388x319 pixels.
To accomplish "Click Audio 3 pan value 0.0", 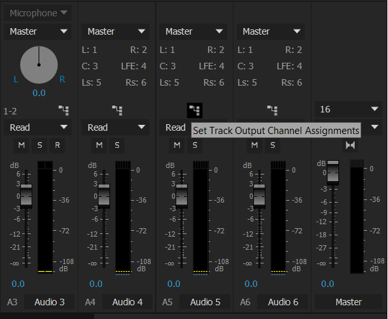I will 39,93.
